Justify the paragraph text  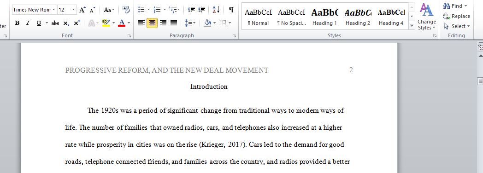(x=174, y=23)
